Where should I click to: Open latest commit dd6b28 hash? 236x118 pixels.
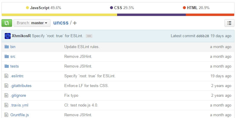(202, 36)
